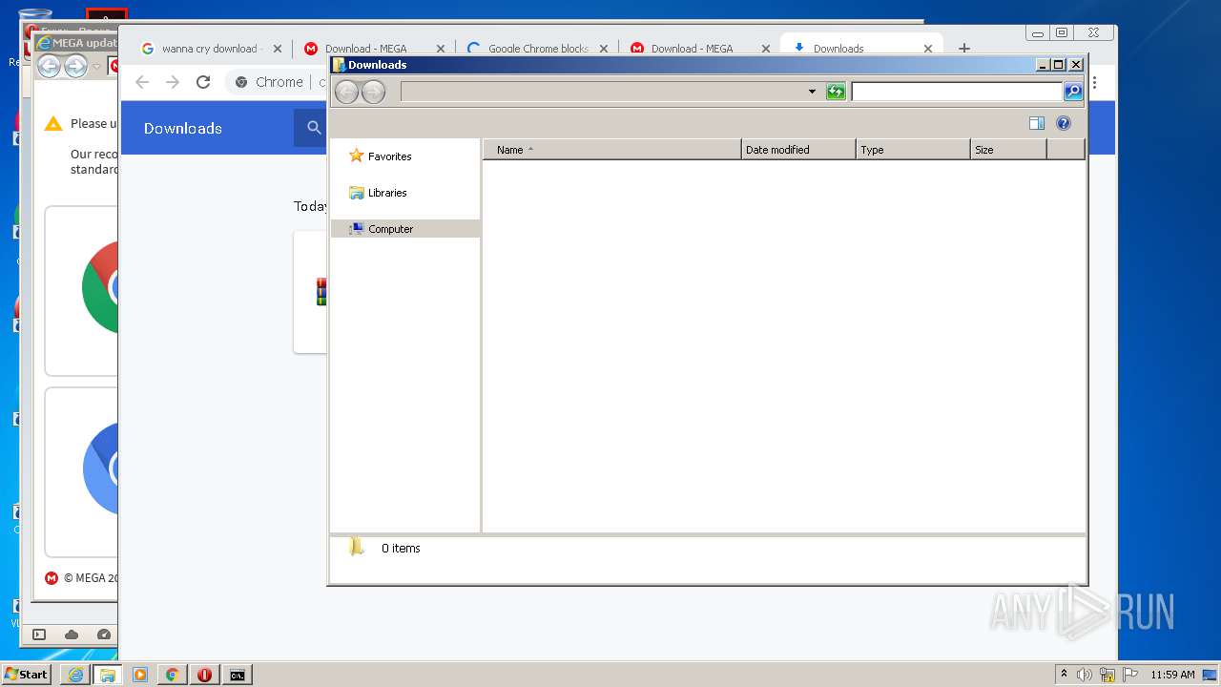Viewport: 1221px width, 687px height.
Task: Click the Explorer address bar field
Action: [603, 92]
